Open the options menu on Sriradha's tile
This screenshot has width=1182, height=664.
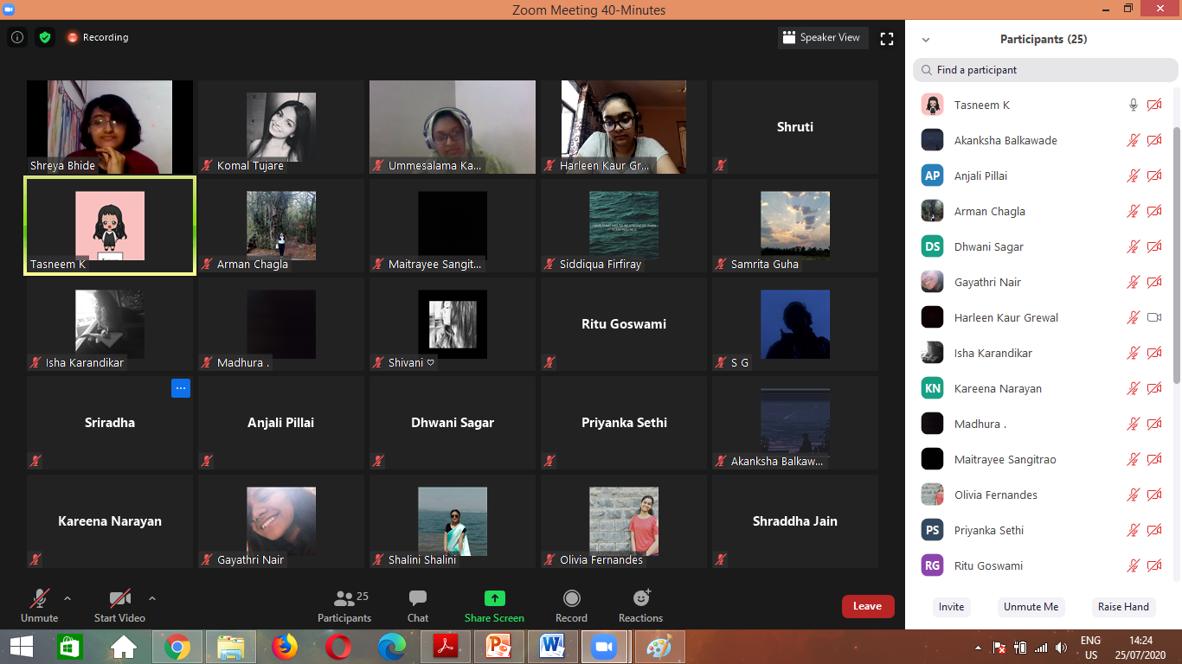181,388
